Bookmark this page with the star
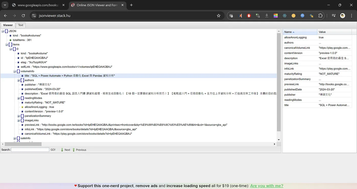Screen dimensions: 357x189 tap(219, 16)
